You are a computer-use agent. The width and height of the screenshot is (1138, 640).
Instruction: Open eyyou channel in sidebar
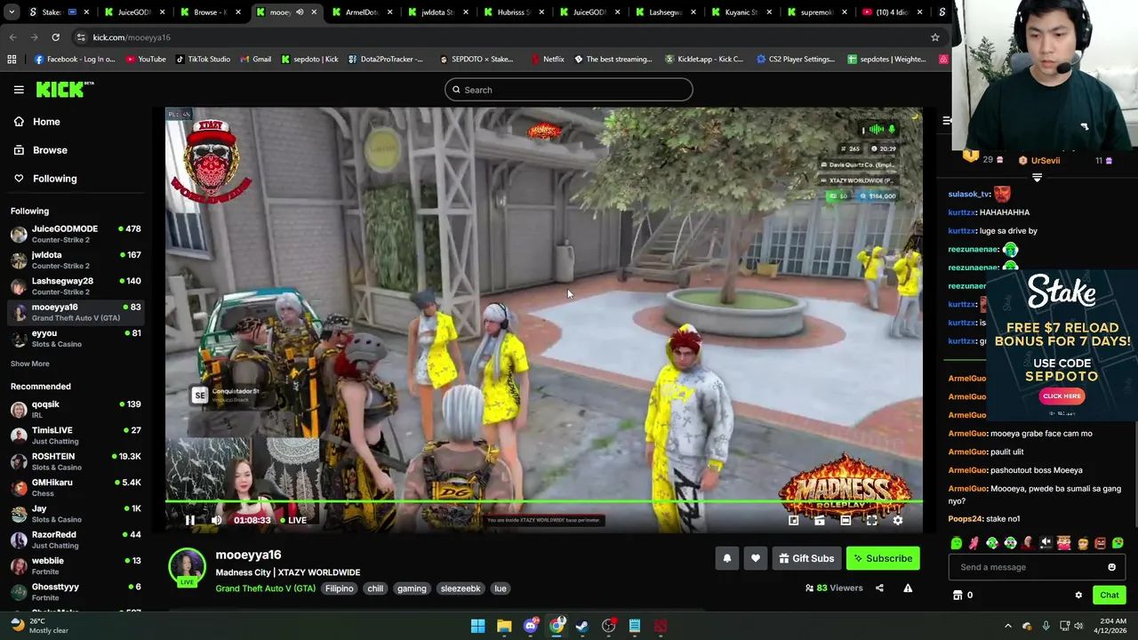(76, 339)
